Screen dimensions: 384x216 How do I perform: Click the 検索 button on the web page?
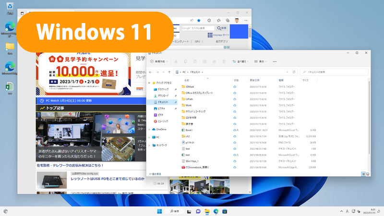coord(222,28)
